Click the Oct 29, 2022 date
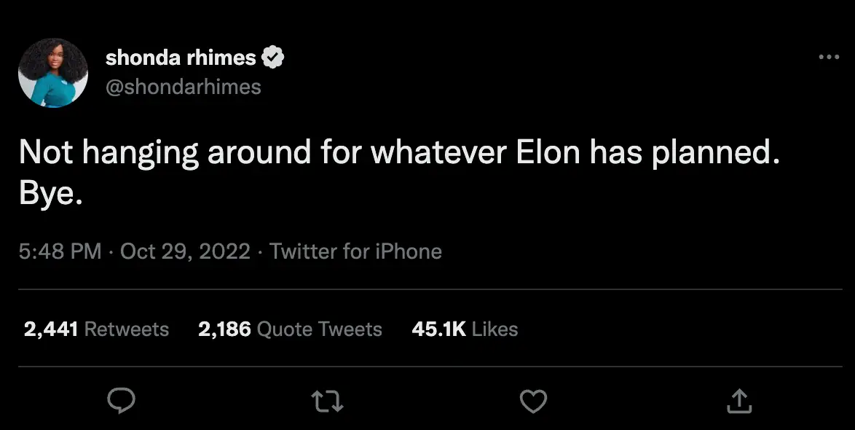 (185, 251)
